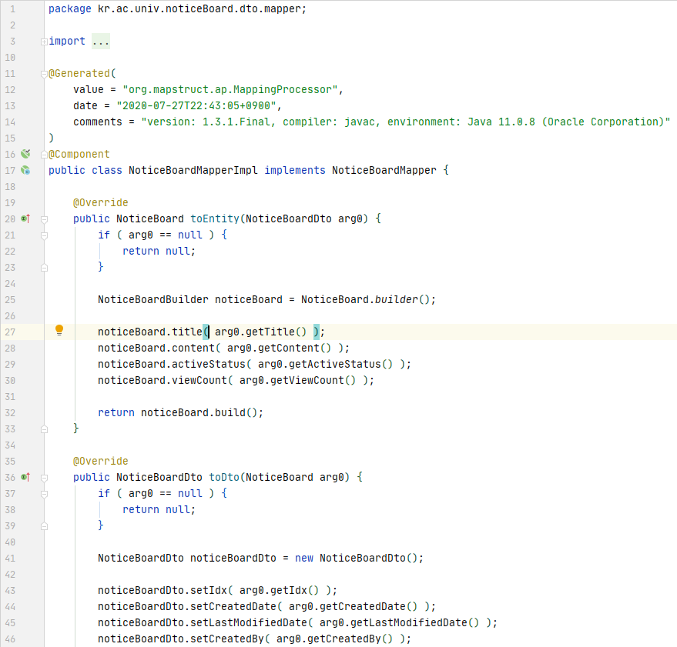Fold the null check inside toEntity

click(44, 235)
